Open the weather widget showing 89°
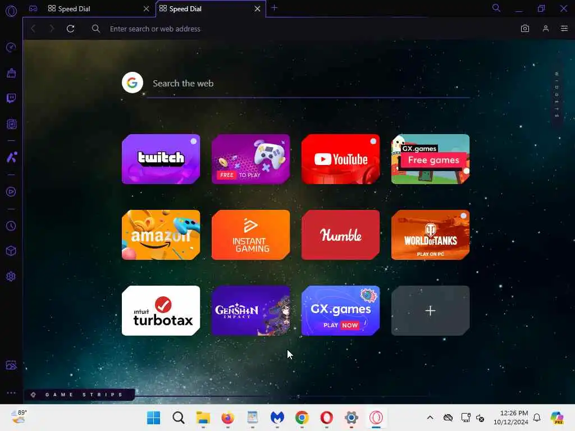The width and height of the screenshot is (575, 431). (x=19, y=417)
